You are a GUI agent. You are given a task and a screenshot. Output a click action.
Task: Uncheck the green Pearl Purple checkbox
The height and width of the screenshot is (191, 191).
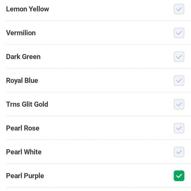[179, 176]
